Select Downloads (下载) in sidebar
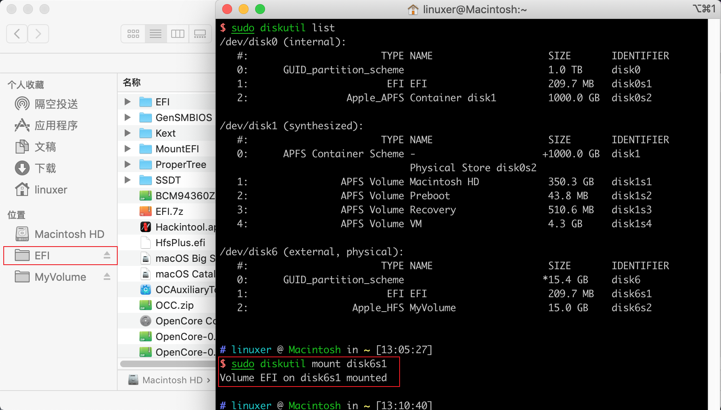The height and width of the screenshot is (410, 721). point(45,168)
